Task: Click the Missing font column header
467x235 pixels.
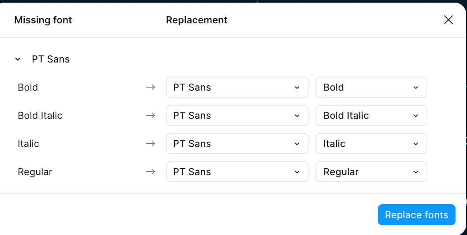Action: coord(43,20)
